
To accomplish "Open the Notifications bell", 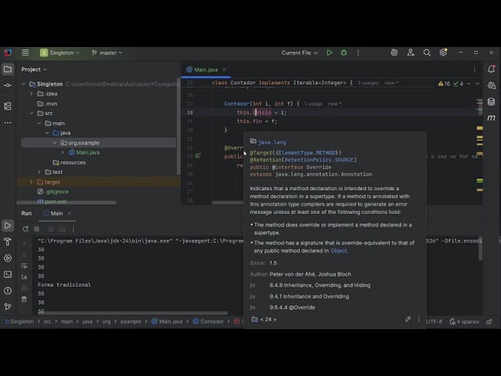I will [x=491, y=69].
